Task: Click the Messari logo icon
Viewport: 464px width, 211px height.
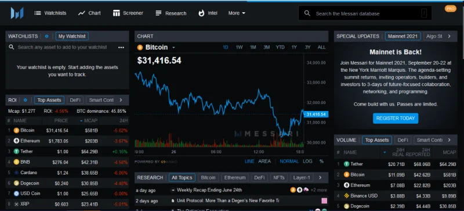Action: click(x=17, y=13)
